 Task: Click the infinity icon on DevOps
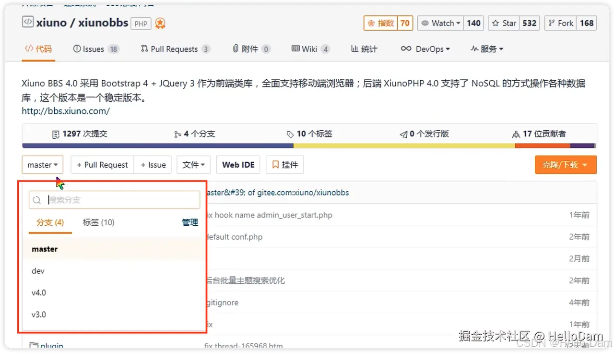pos(406,49)
